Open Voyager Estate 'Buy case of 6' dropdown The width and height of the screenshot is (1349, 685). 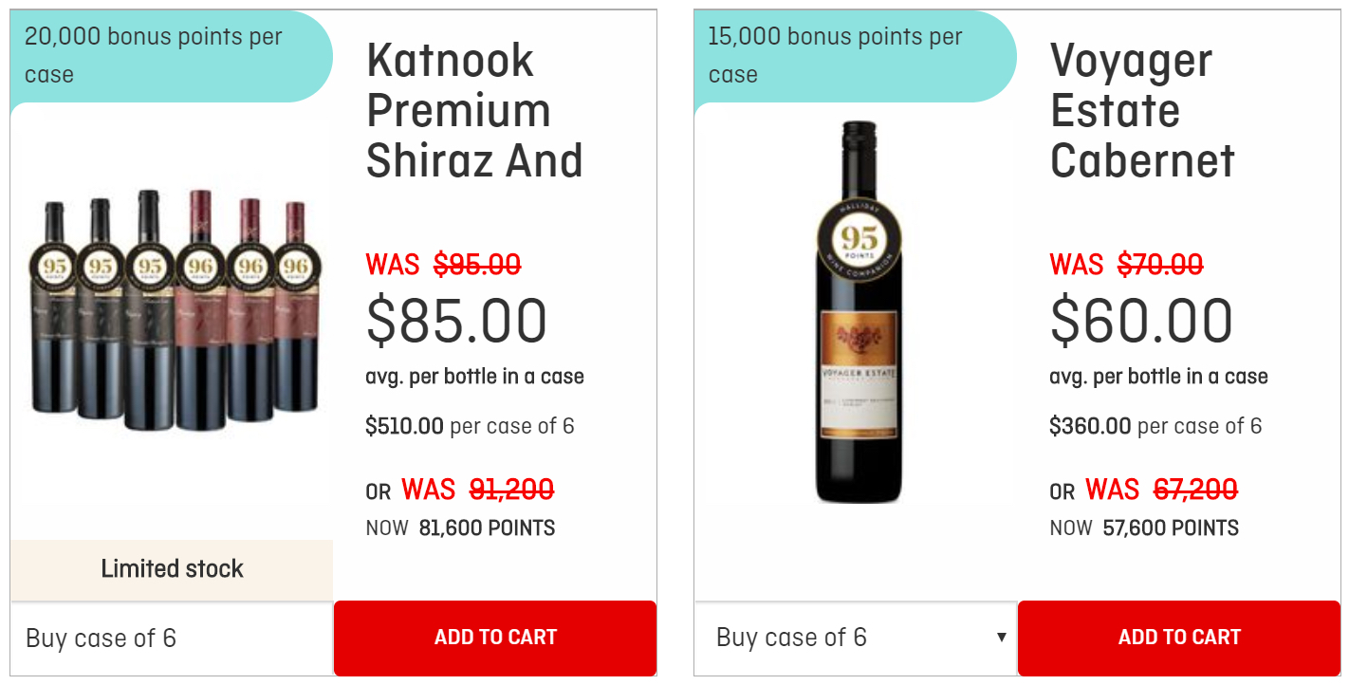click(x=856, y=638)
